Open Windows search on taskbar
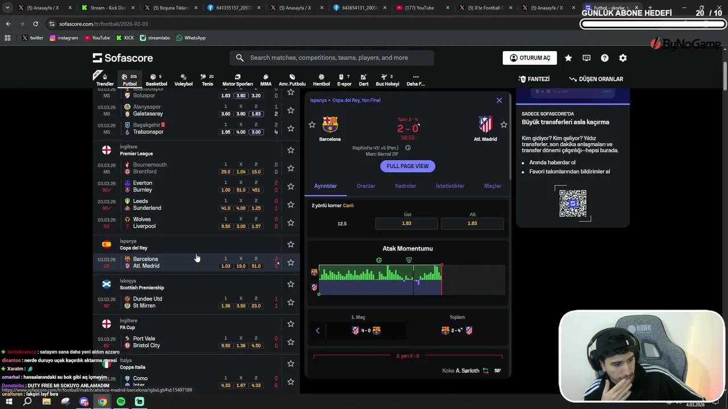Screen dimensions: 728x409 (27, 402)
